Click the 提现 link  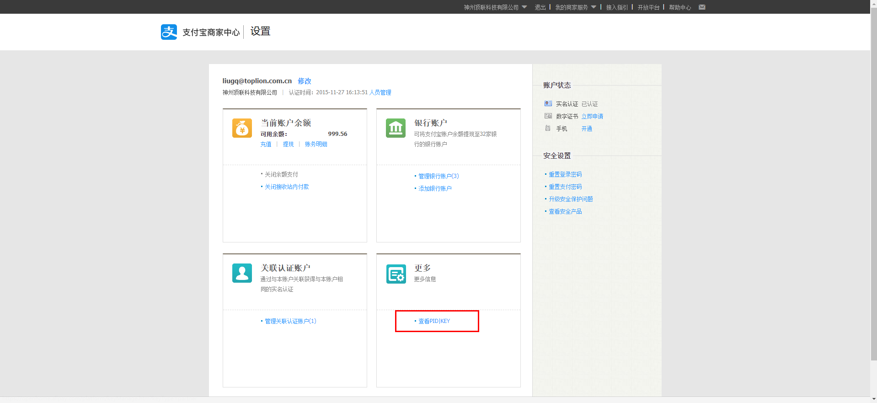(x=288, y=144)
